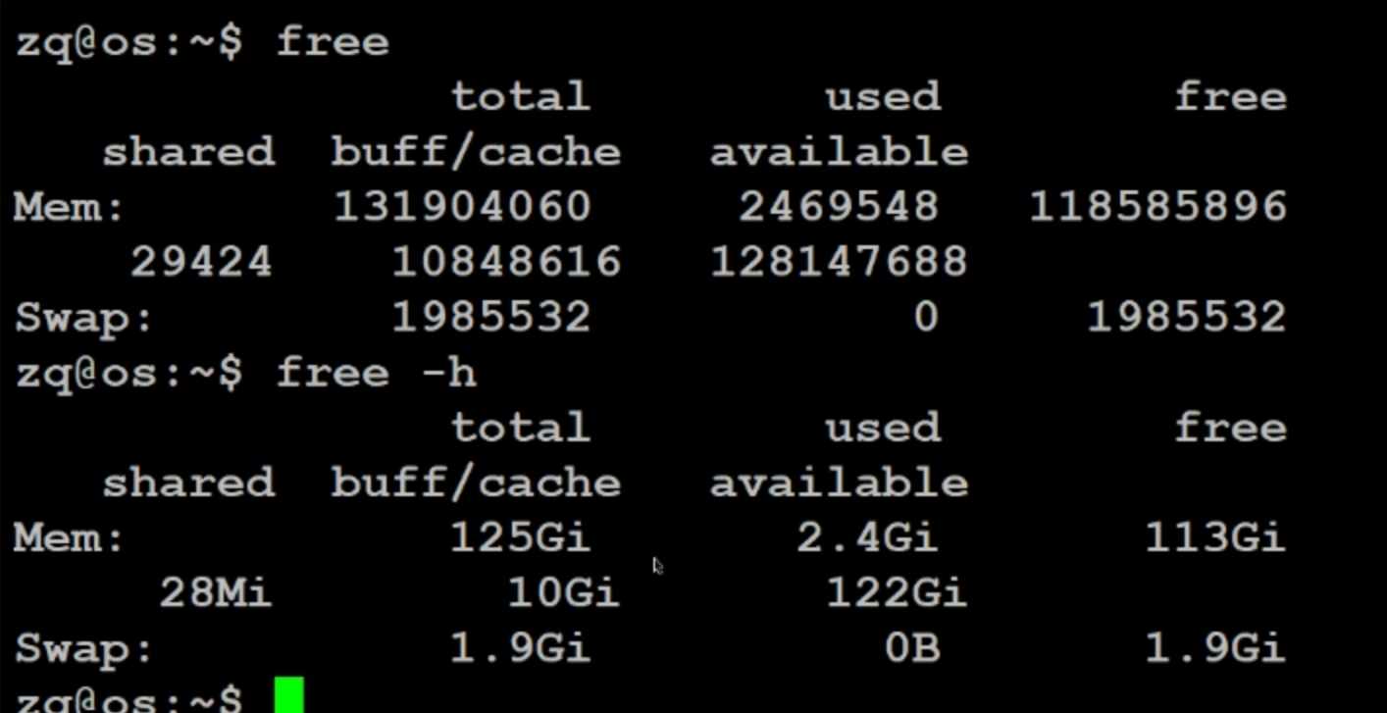Screen dimensions: 1387x713
Task: Click the available memory value 128147688
Action: [839, 262]
